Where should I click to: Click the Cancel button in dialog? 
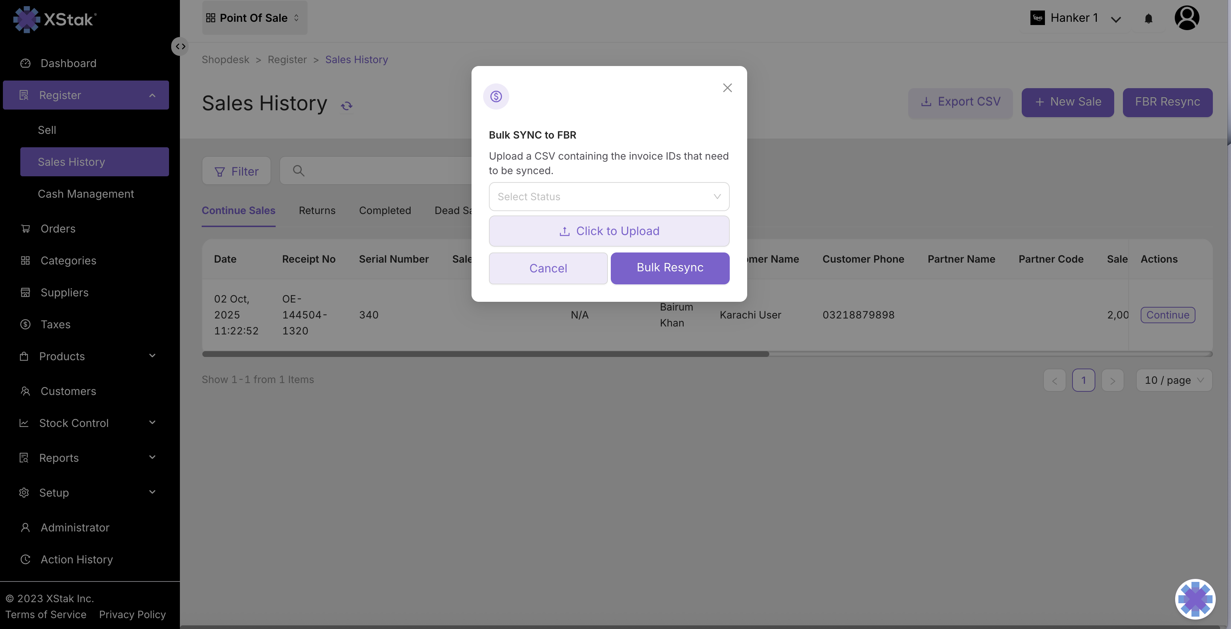pyautogui.click(x=548, y=269)
